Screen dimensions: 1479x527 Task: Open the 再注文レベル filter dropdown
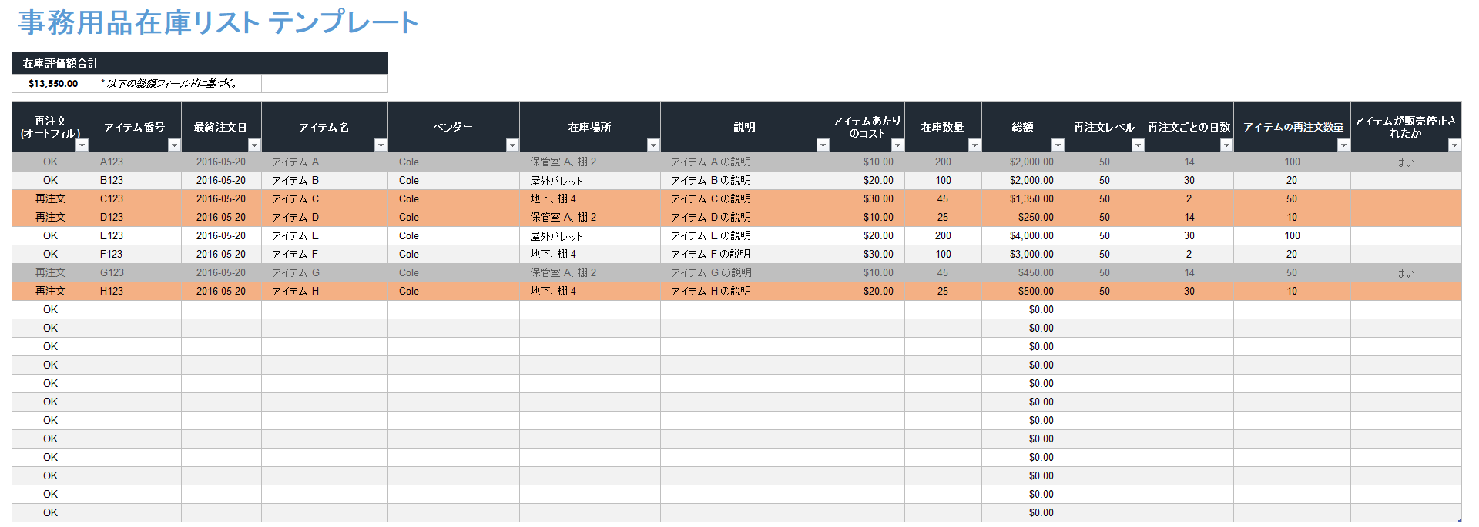click(1138, 145)
